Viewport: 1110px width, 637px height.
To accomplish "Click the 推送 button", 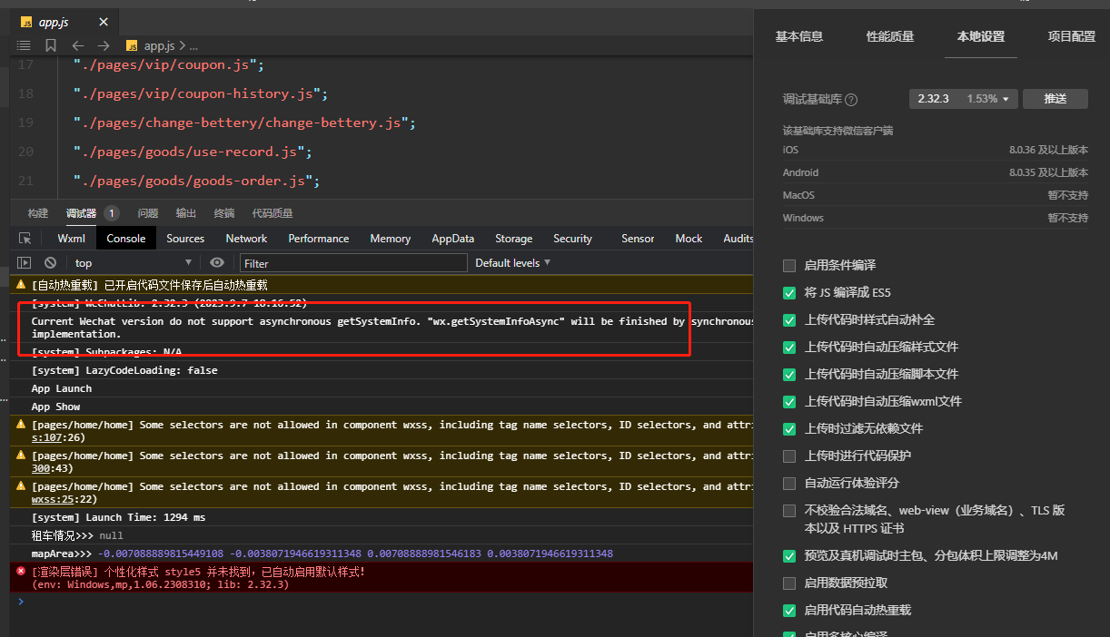I will click(1055, 99).
